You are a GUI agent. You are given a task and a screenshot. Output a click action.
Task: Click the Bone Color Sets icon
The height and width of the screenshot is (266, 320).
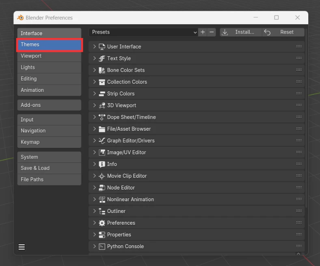coord(102,70)
